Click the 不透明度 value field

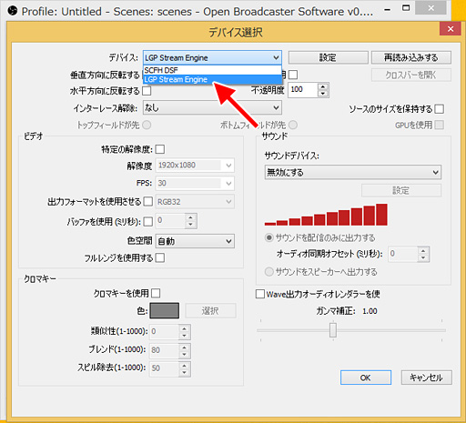[x=302, y=89]
